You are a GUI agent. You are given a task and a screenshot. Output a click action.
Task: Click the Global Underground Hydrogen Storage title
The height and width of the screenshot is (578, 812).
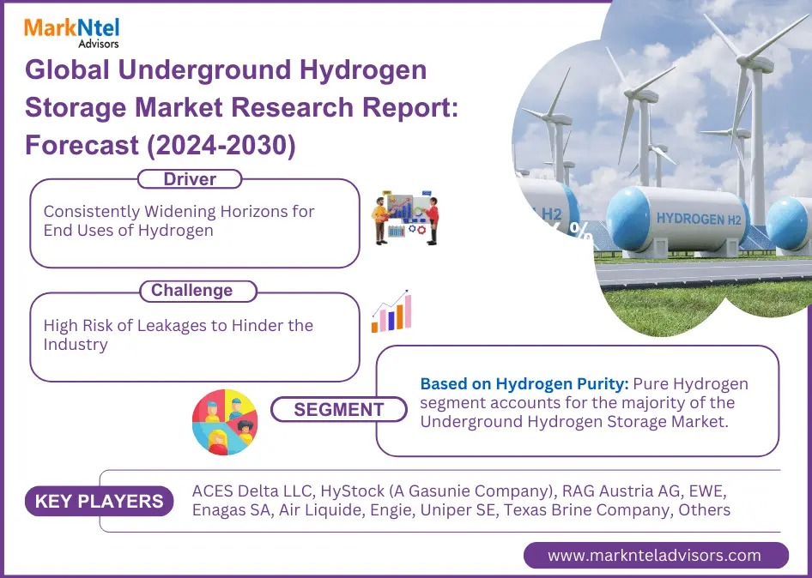[225, 70]
